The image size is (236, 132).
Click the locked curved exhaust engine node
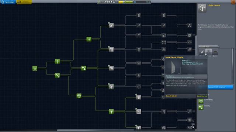point(139,35)
